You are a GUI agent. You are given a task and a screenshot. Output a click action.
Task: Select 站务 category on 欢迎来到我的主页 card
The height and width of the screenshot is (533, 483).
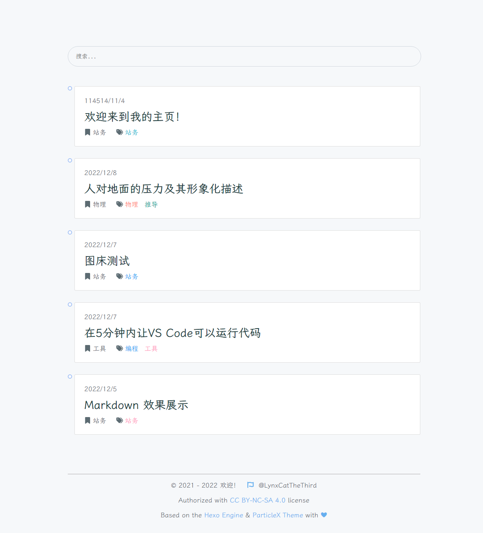tap(99, 132)
